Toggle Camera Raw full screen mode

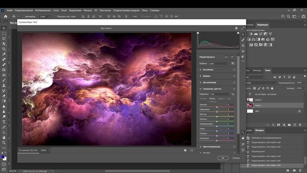click(243, 28)
